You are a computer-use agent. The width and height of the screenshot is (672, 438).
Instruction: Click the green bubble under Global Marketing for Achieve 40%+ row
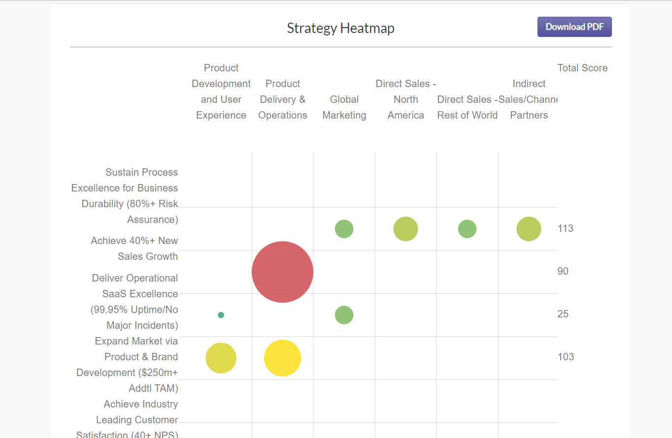click(344, 228)
